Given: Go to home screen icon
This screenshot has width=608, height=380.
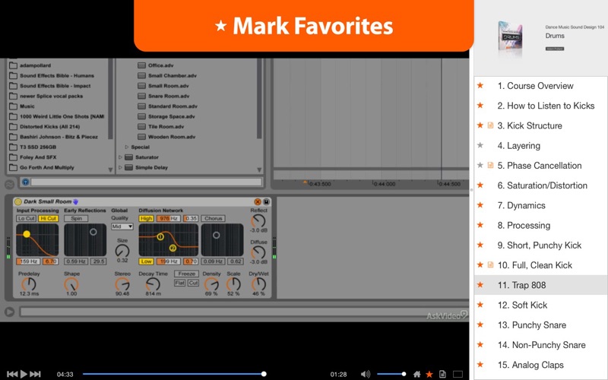Looking at the screenshot, I should pos(416,374).
